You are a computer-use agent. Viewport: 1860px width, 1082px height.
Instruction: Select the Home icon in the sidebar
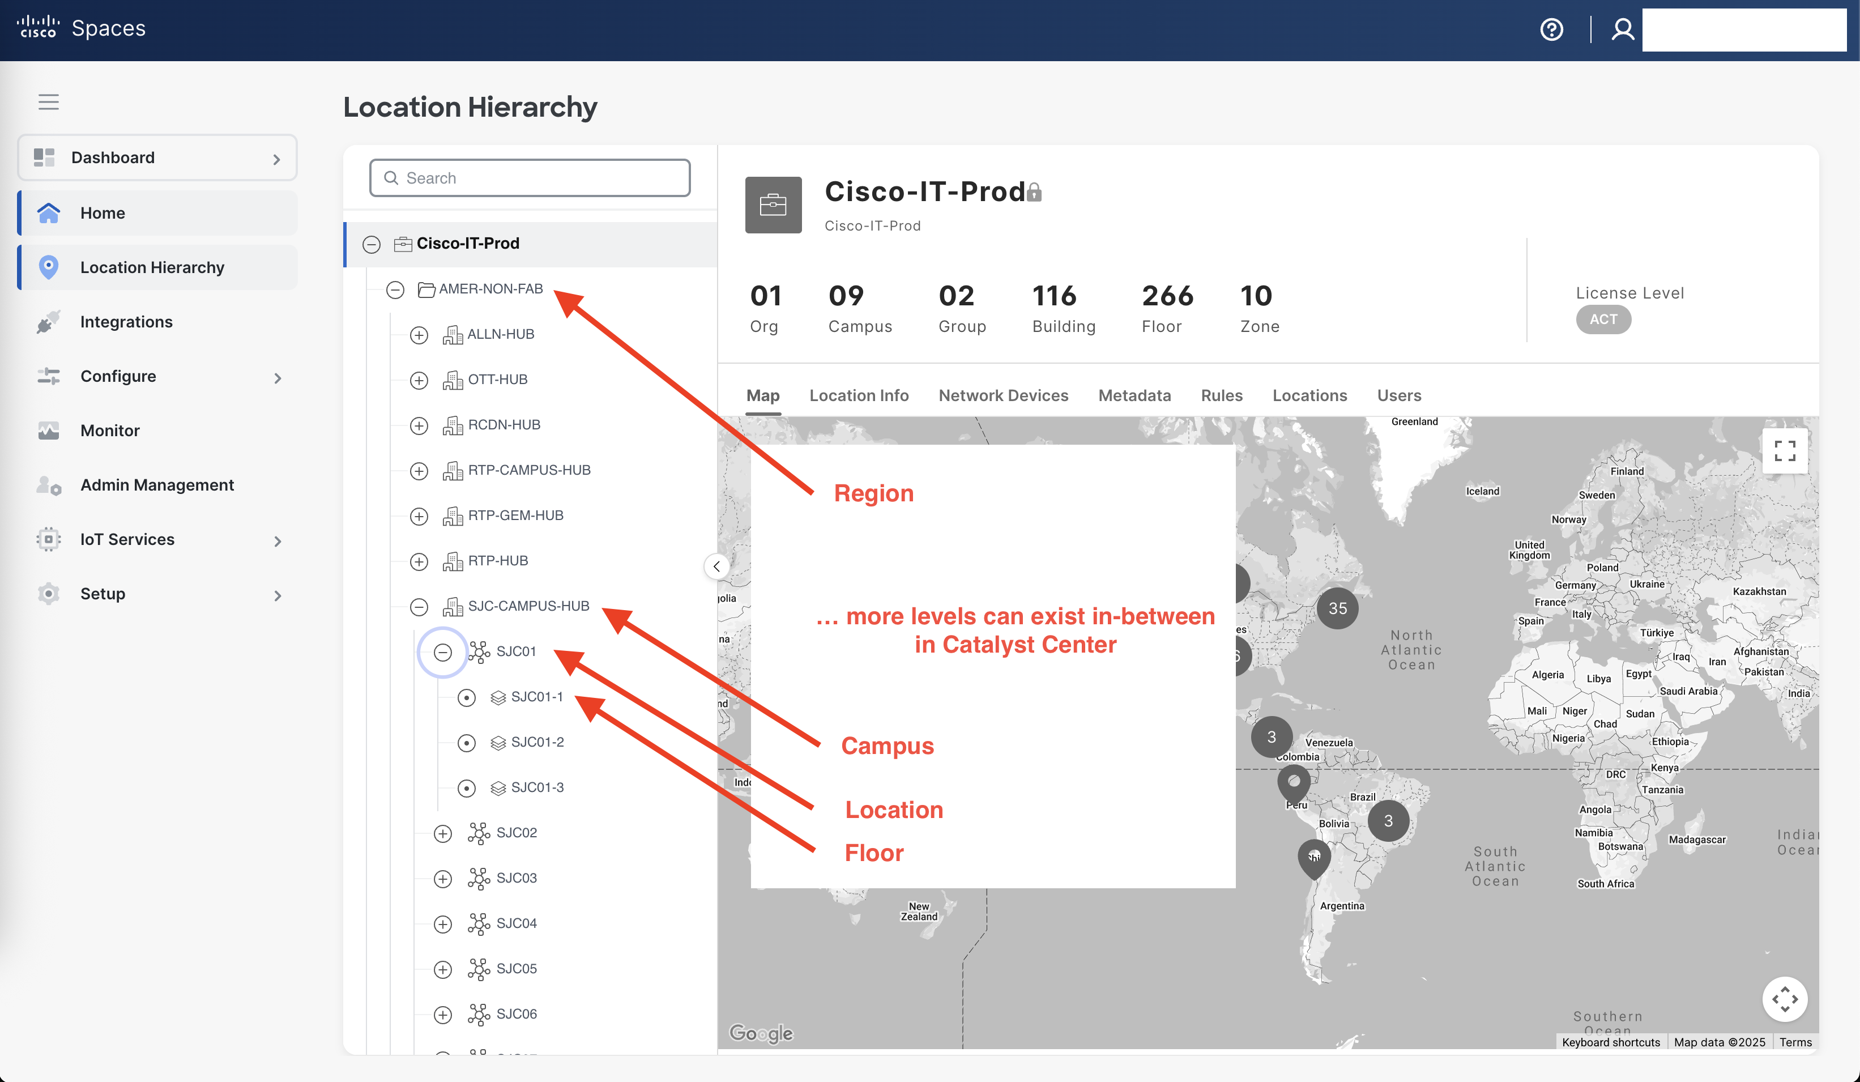coord(49,212)
